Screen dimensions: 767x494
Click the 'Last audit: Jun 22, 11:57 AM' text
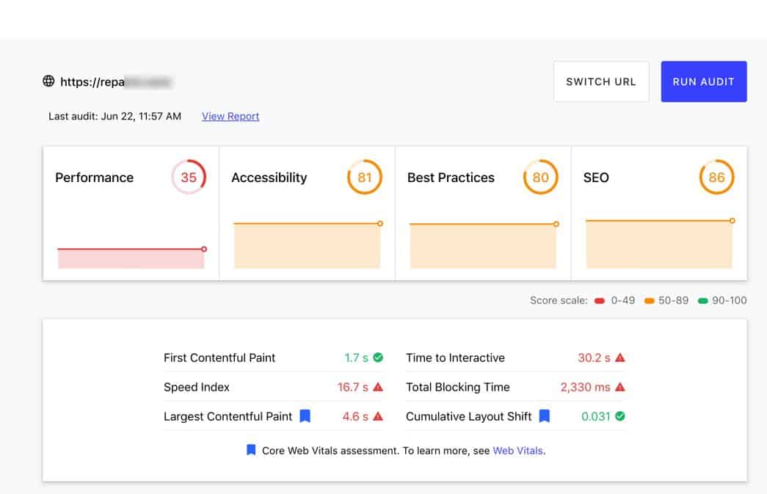coord(115,117)
